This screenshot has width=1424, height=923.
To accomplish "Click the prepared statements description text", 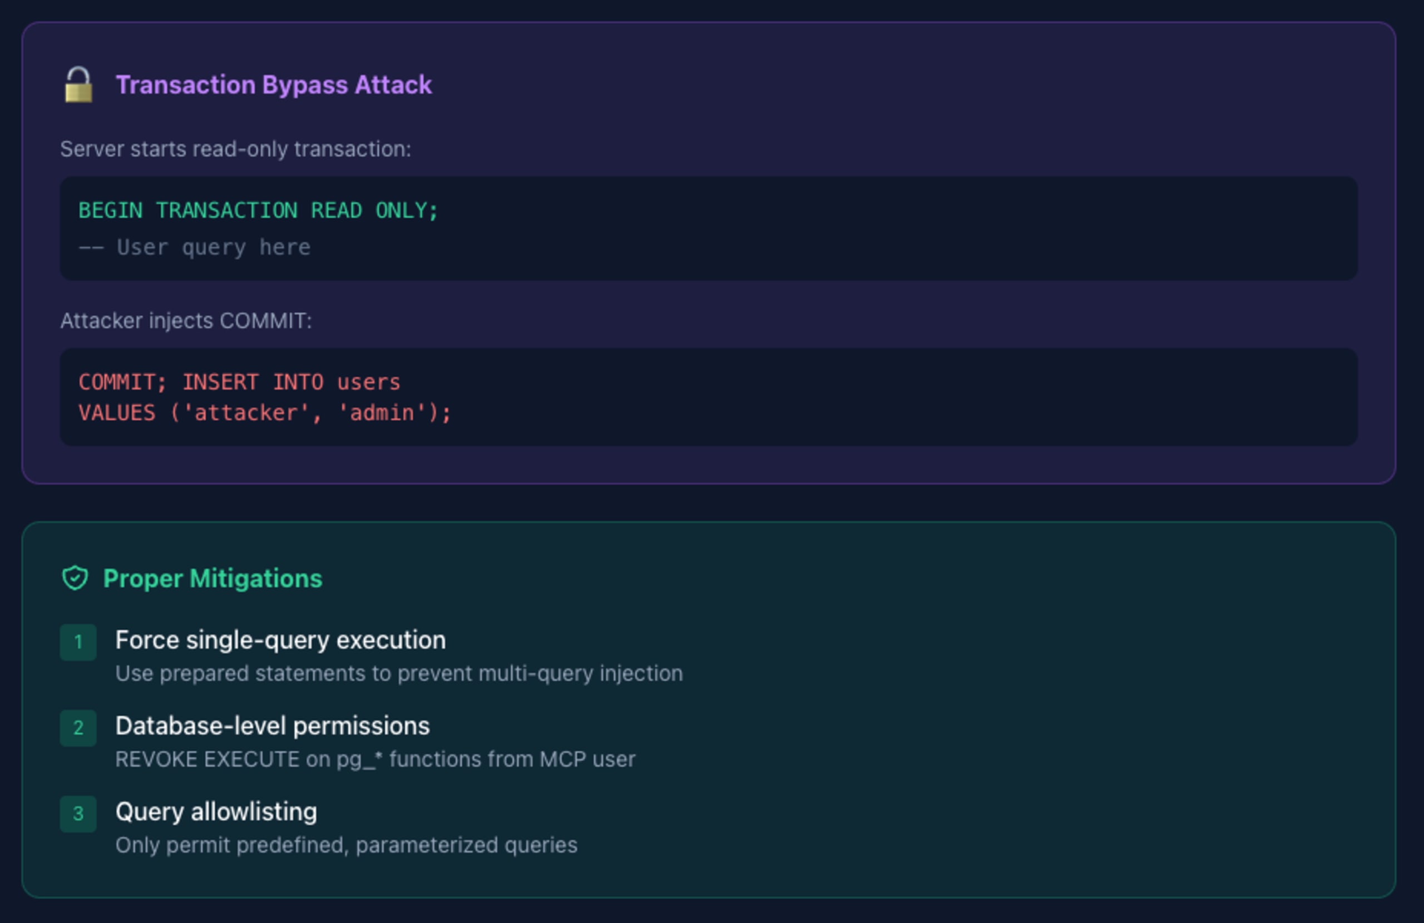I will pos(398,673).
